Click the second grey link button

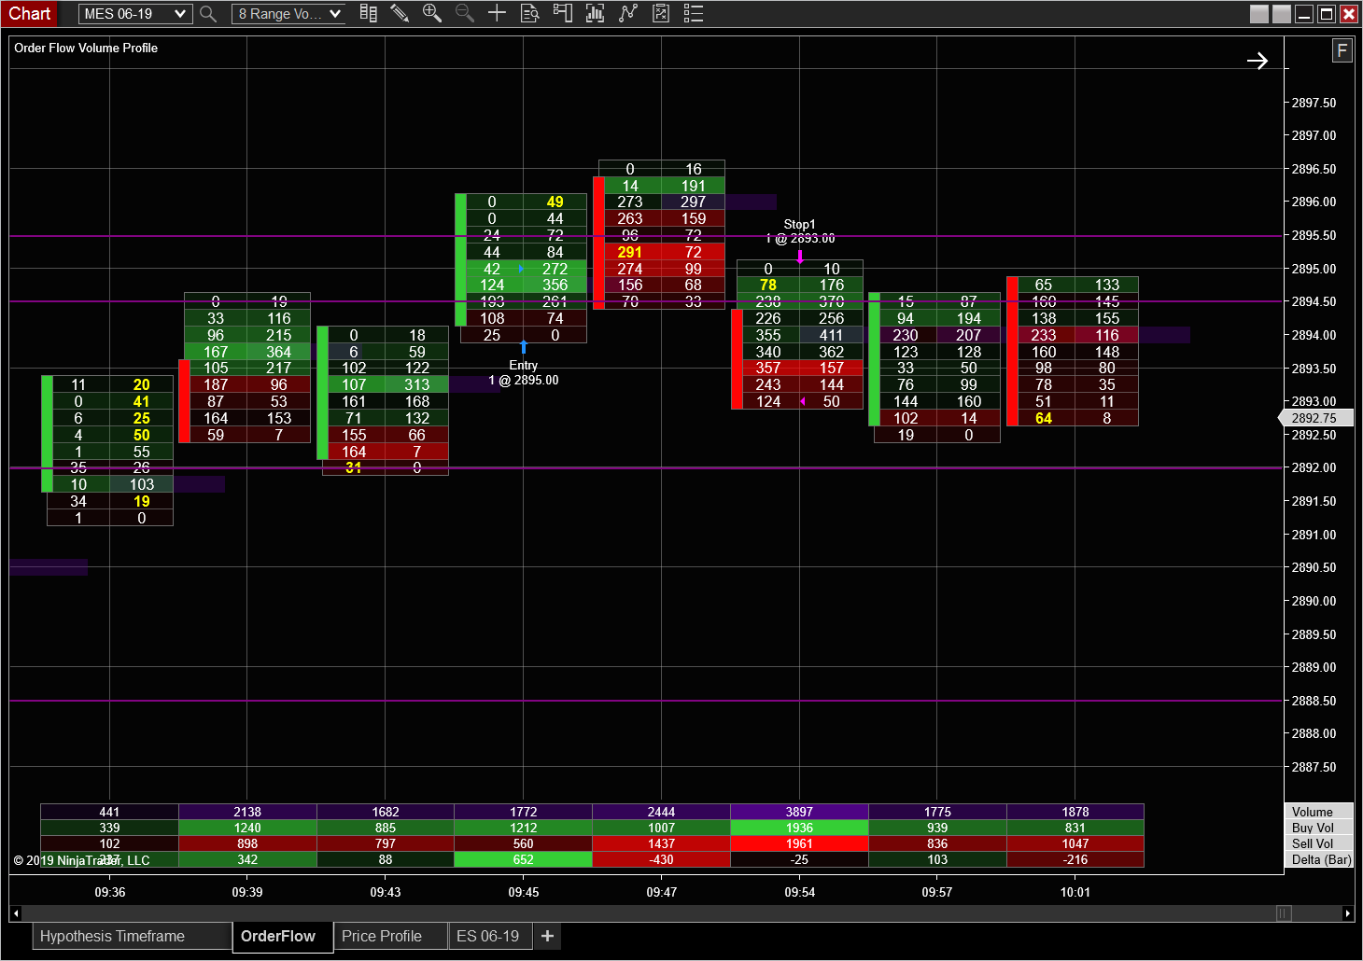(x=1282, y=14)
